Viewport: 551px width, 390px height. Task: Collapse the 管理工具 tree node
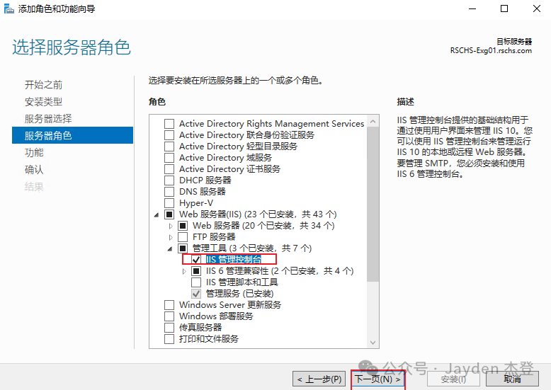point(170,248)
